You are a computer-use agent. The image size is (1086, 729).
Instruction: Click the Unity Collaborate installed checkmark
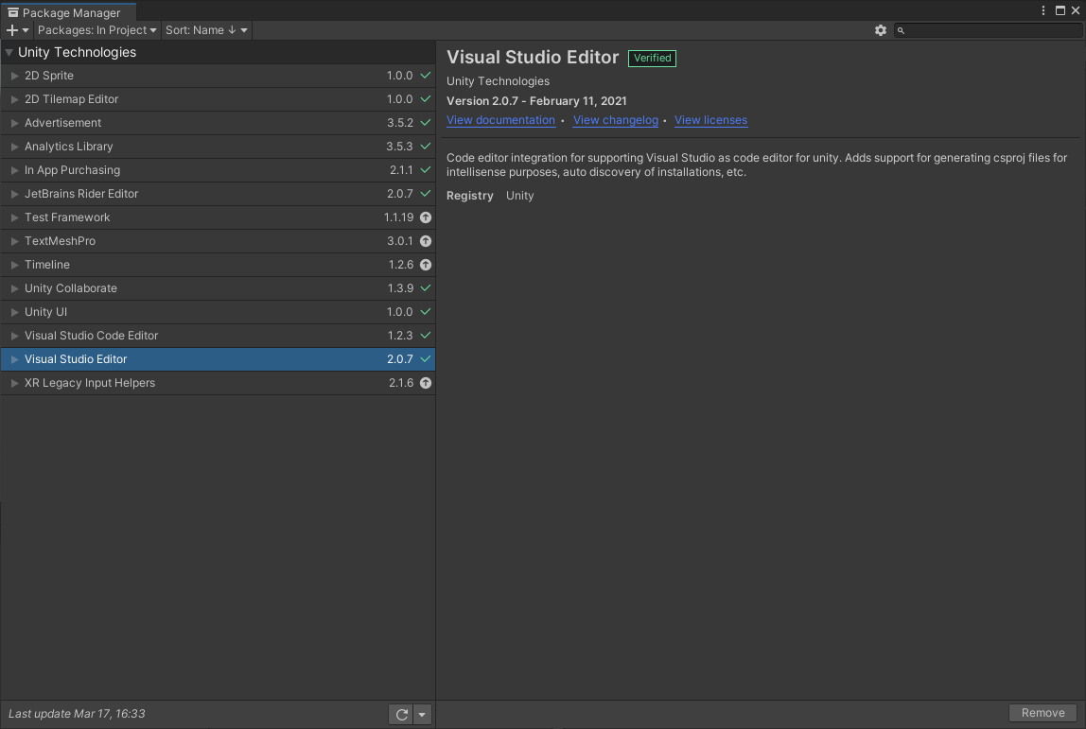[x=426, y=288]
